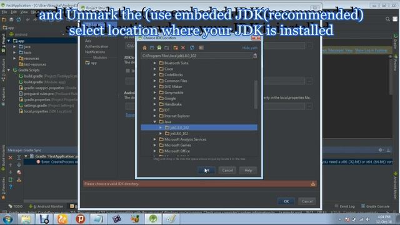The height and width of the screenshot is (225, 400).
Task: Click the Save All toolbar icon
Action: 11,19
